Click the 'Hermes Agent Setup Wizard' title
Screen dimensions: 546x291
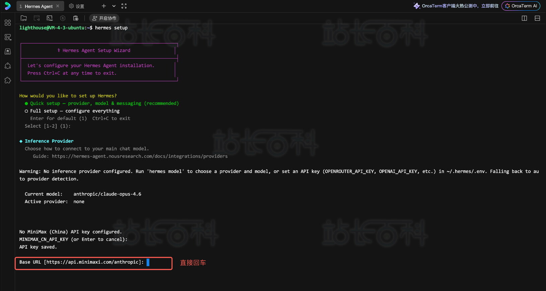pos(96,50)
